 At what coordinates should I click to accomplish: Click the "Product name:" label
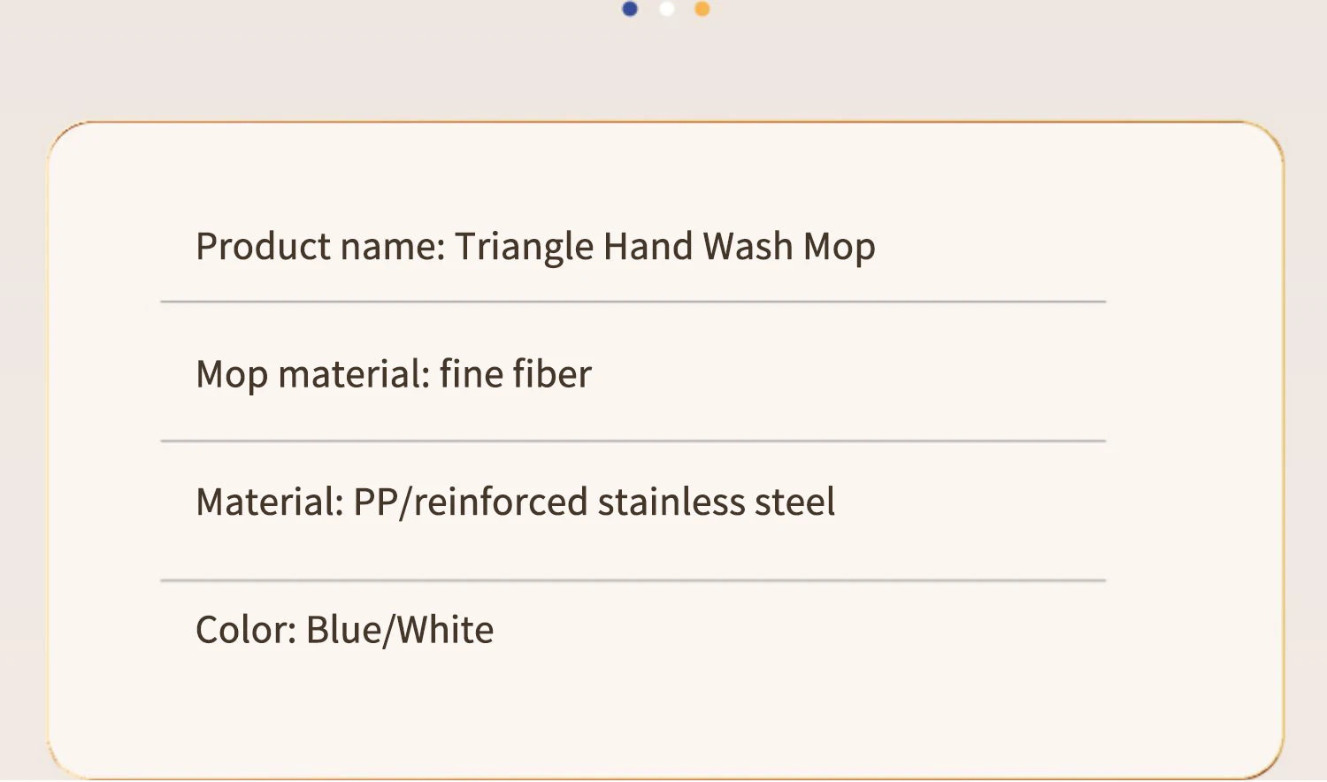pos(320,247)
